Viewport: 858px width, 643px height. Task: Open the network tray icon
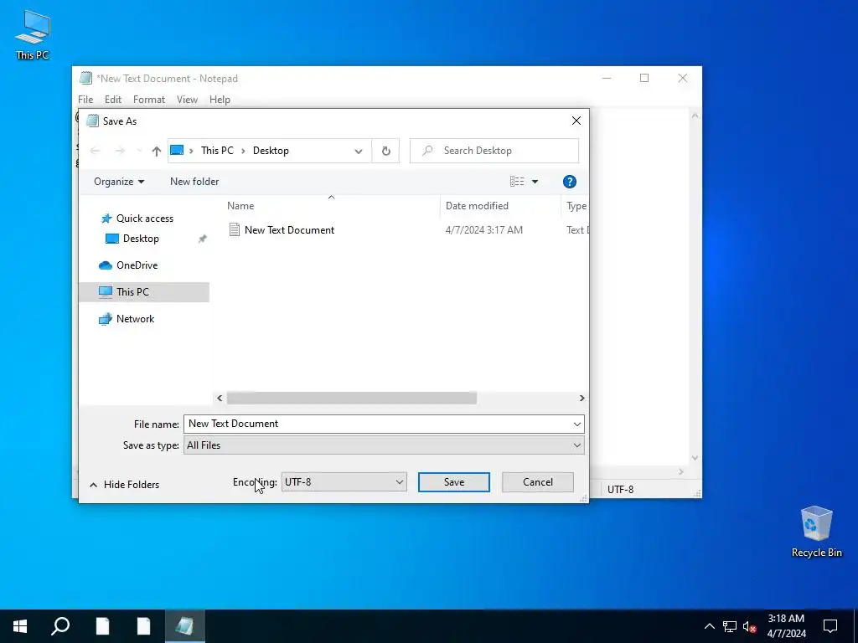[730, 626]
